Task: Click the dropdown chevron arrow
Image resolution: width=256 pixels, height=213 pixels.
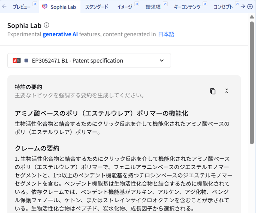Action: [162, 61]
